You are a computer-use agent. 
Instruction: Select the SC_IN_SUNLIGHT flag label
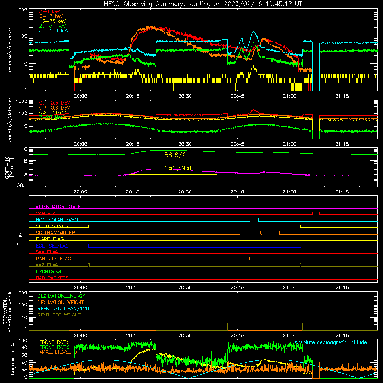(x=55, y=226)
